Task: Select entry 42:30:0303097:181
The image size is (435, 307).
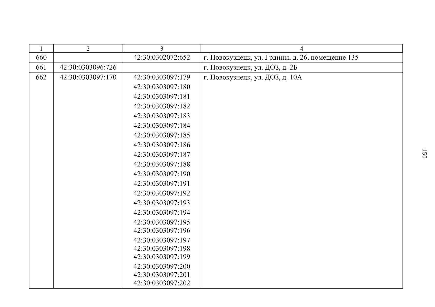Action: pos(162,97)
